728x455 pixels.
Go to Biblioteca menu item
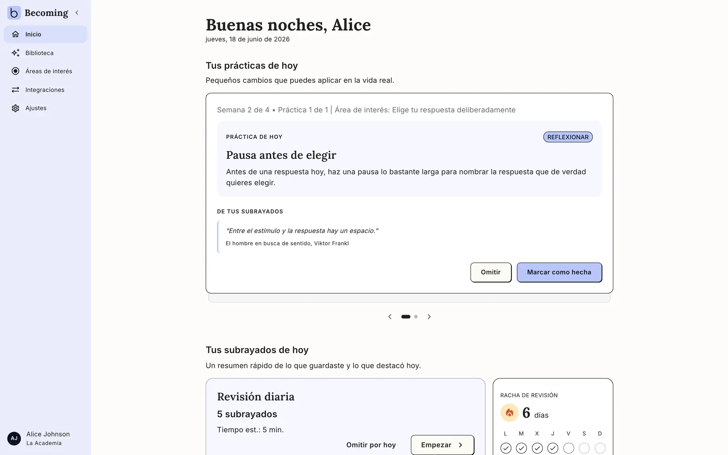45,53
